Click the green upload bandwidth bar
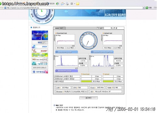The height and width of the screenshot is (113, 157). (108, 81)
